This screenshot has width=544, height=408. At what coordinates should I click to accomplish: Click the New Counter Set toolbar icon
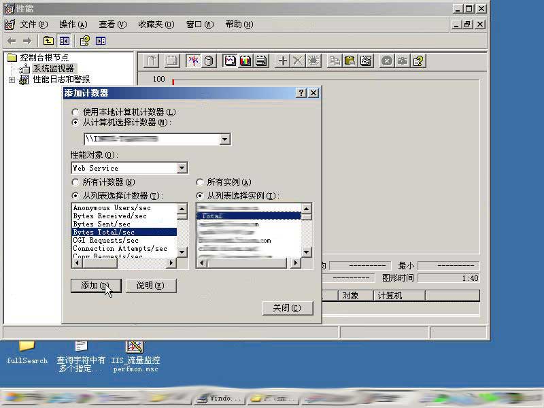tap(151, 61)
